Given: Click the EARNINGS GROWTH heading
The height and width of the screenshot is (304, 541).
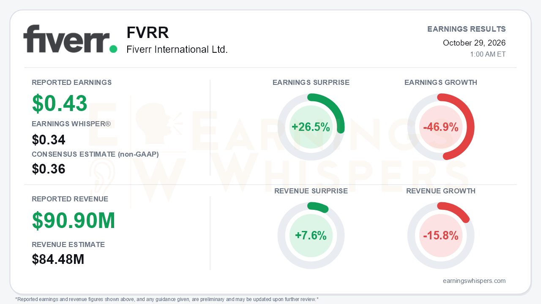Looking at the screenshot, I should click(x=441, y=82).
